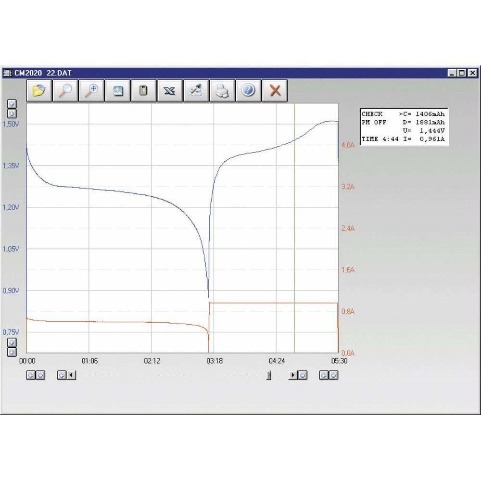Click the 0,0A current axis label
The image size is (481, 481).
[x=348, y=353]
